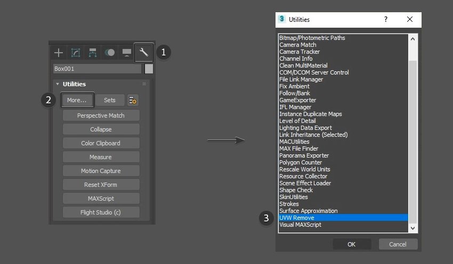This screenshot has height=264, width=453.
Task: Click the Sets button
Action: click(110, 100)
